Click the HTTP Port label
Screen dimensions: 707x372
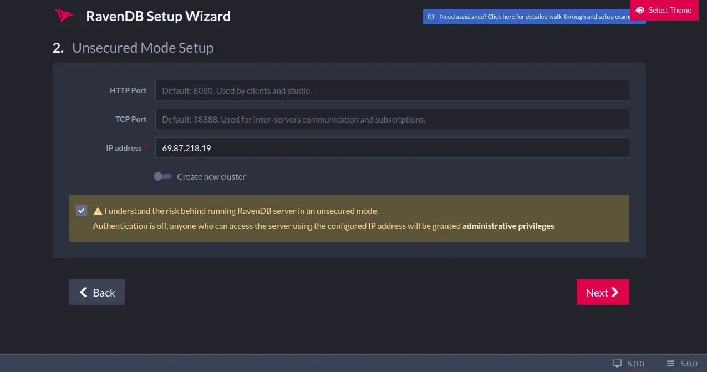pyautogui.click(x=128, y=90)
